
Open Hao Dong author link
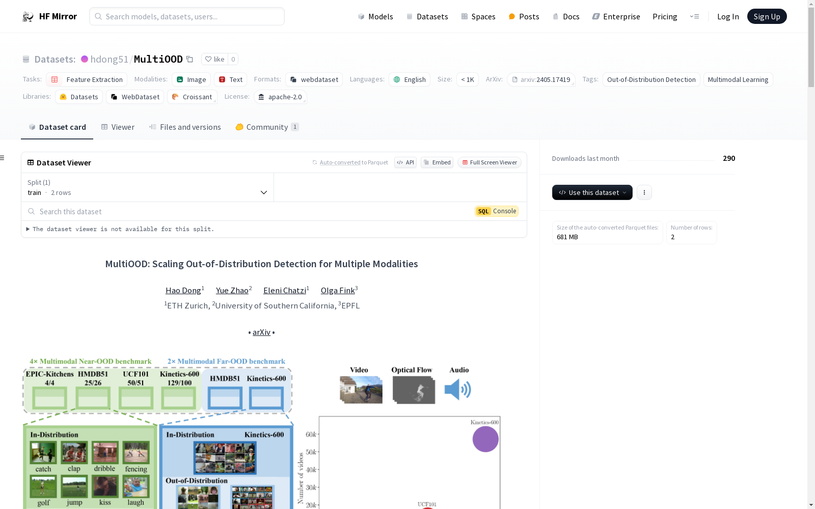click(x=183, y=291)
